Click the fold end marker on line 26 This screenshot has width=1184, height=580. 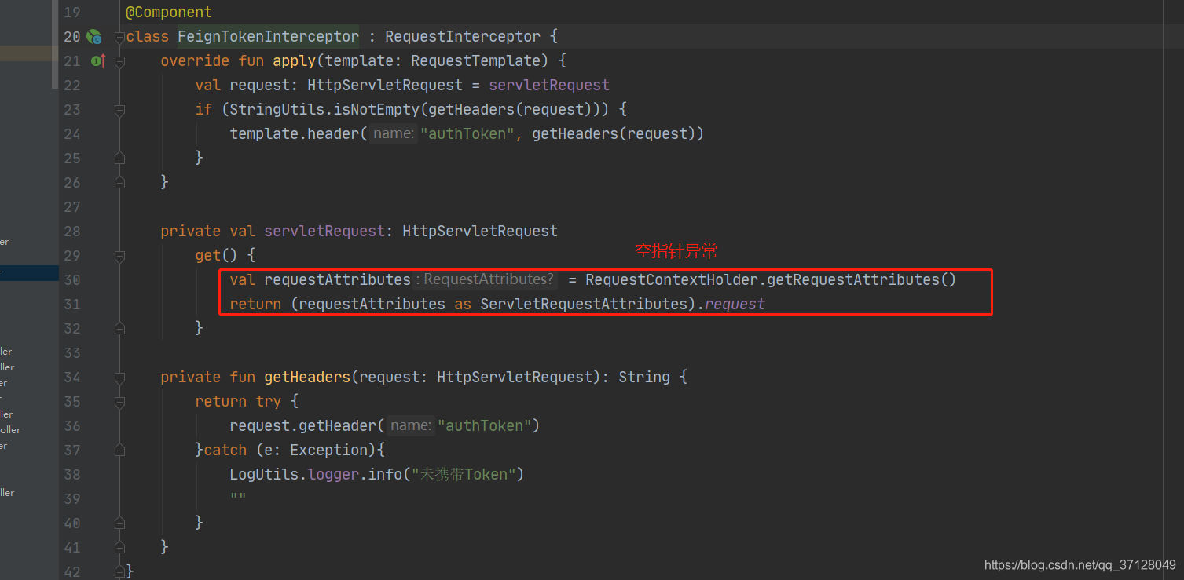click(x=119, y=182)
